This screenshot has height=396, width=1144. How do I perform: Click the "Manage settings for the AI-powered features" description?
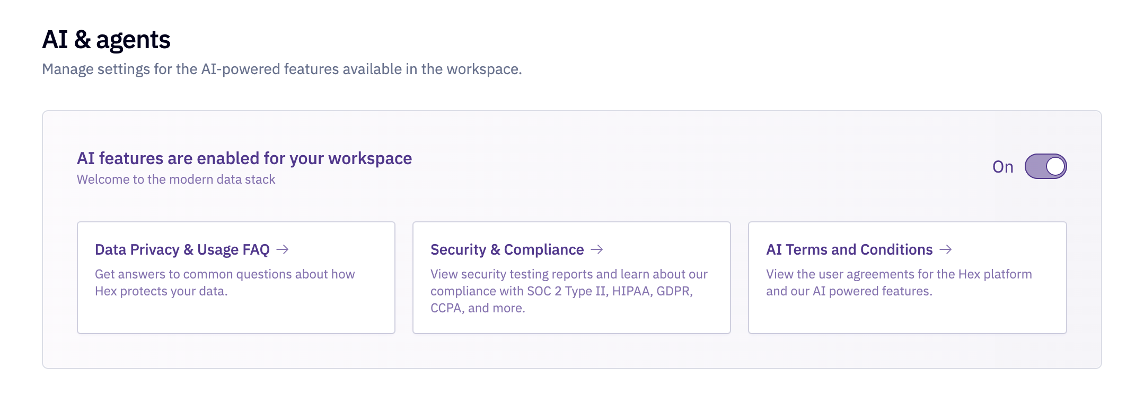[x=282, y=69]
